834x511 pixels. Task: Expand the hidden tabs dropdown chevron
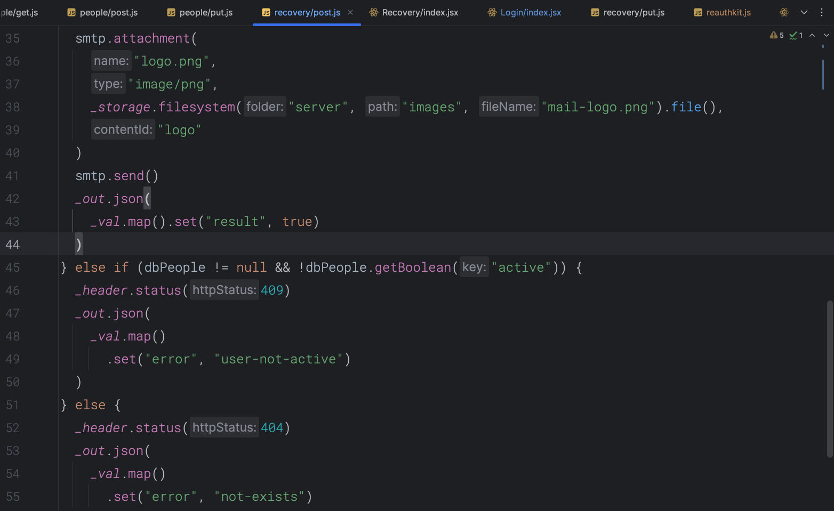pyautogui.click(x=804, y=12)
